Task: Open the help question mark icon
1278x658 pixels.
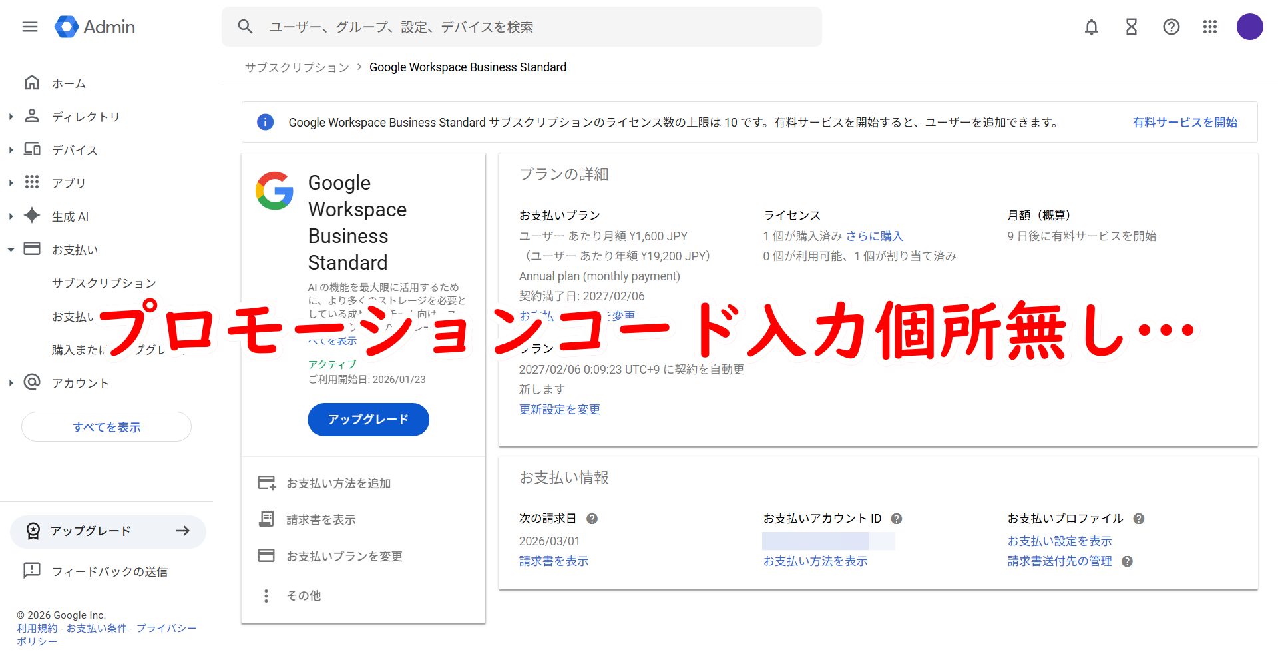Action: pyautogui.click(x=1171, y=27)
